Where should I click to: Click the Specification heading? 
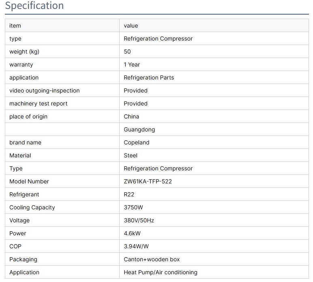click(x=34, y=6)
